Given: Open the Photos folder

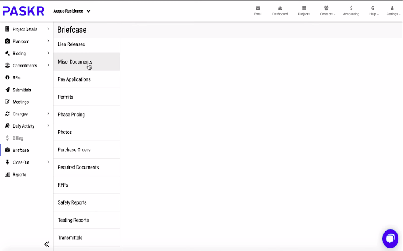Looking at the screenshot, I should [86, 132].
